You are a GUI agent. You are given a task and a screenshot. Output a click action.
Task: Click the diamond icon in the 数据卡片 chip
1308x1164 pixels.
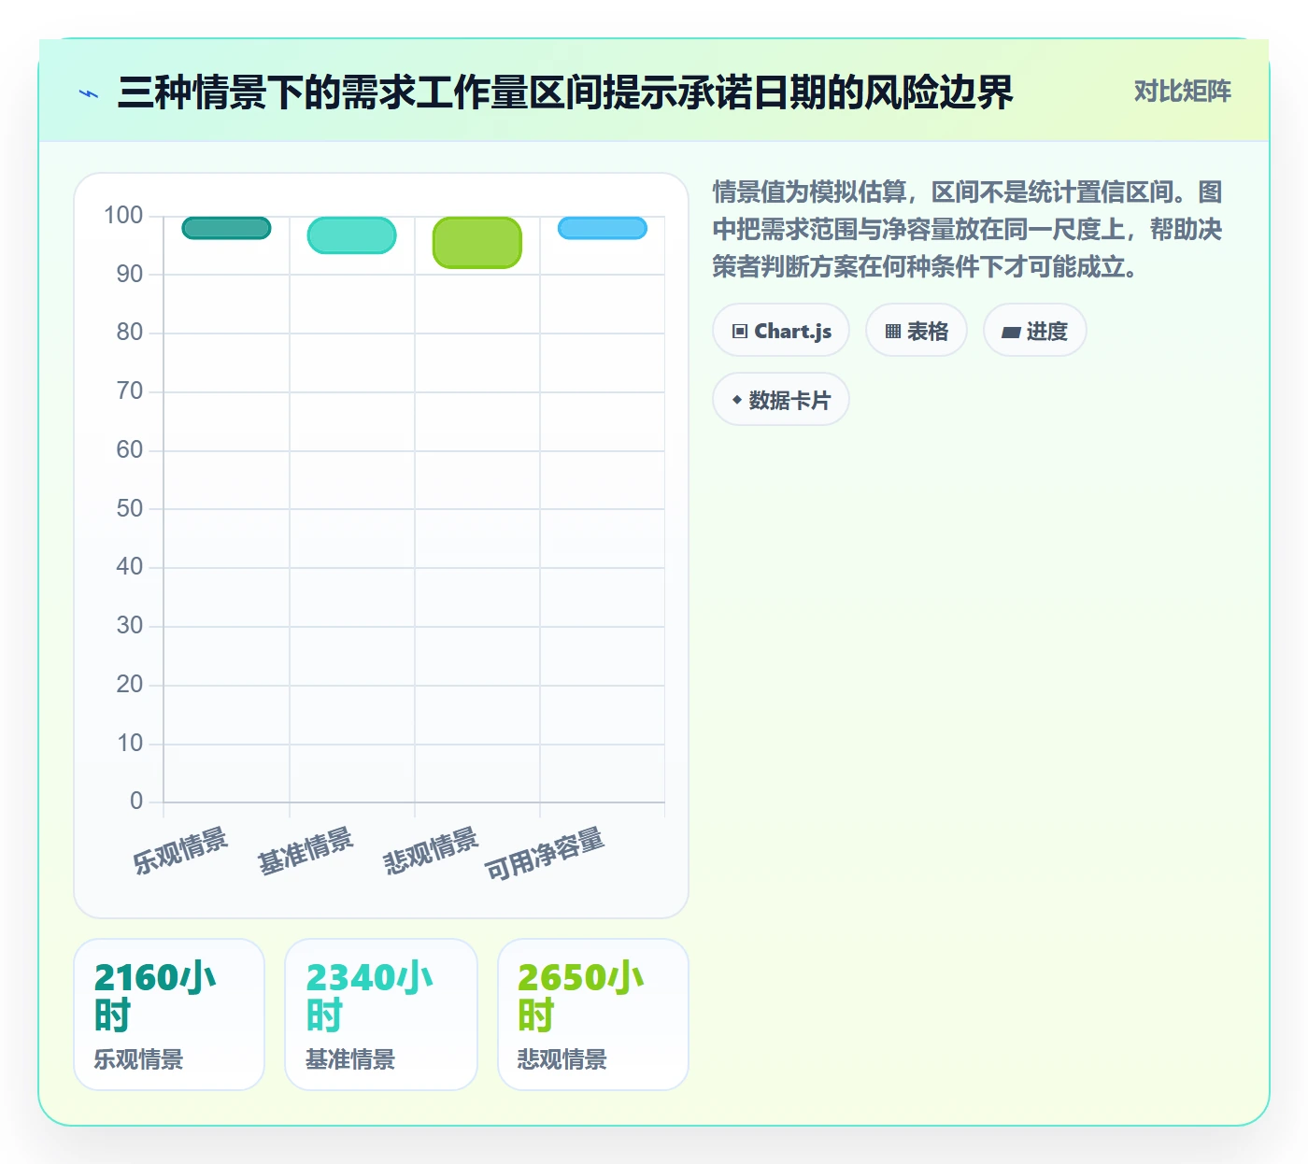737,400
